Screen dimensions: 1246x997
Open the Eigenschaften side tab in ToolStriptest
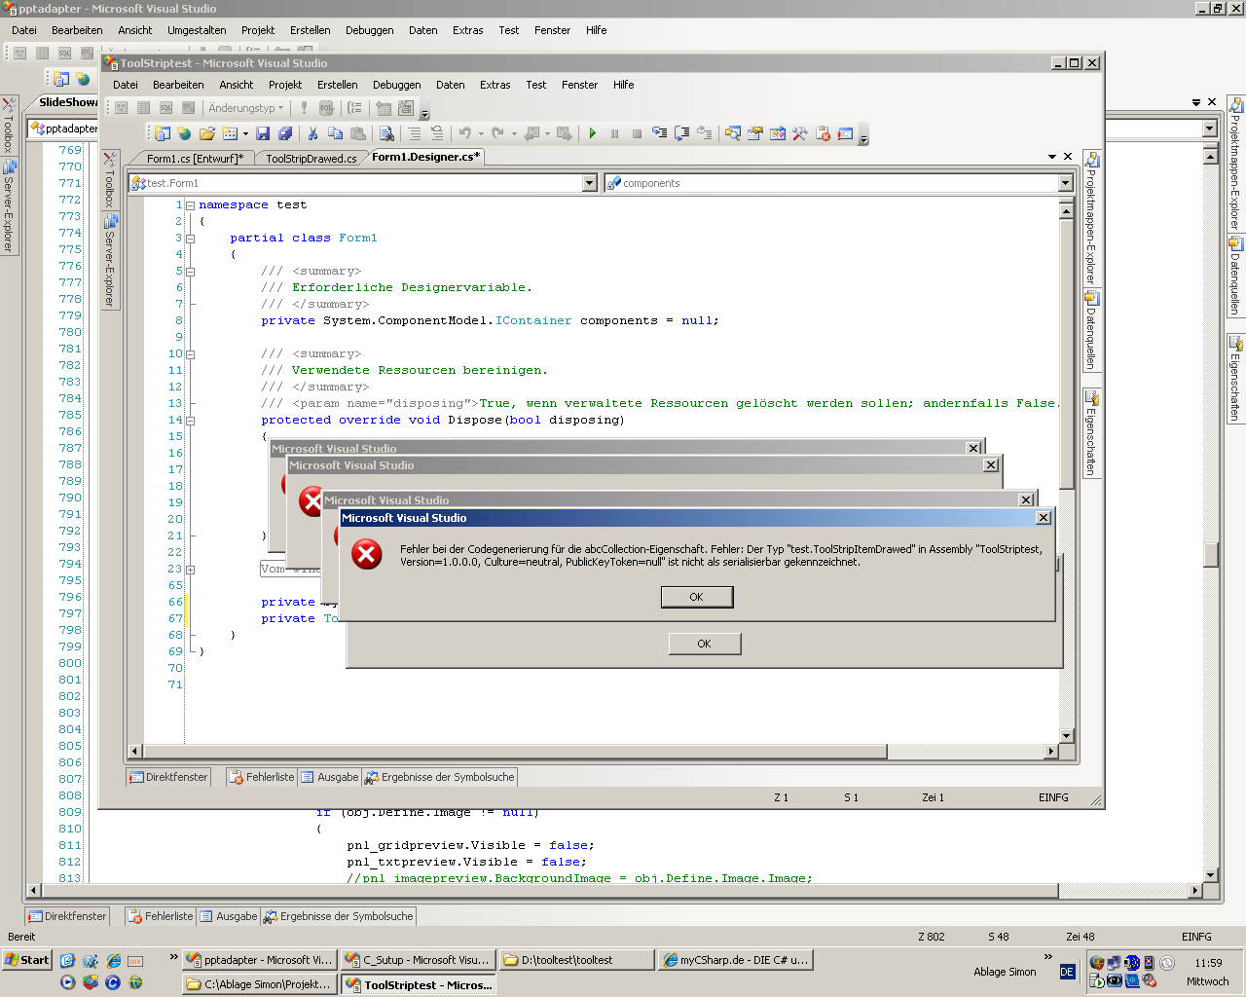(x=1092, y=433)
